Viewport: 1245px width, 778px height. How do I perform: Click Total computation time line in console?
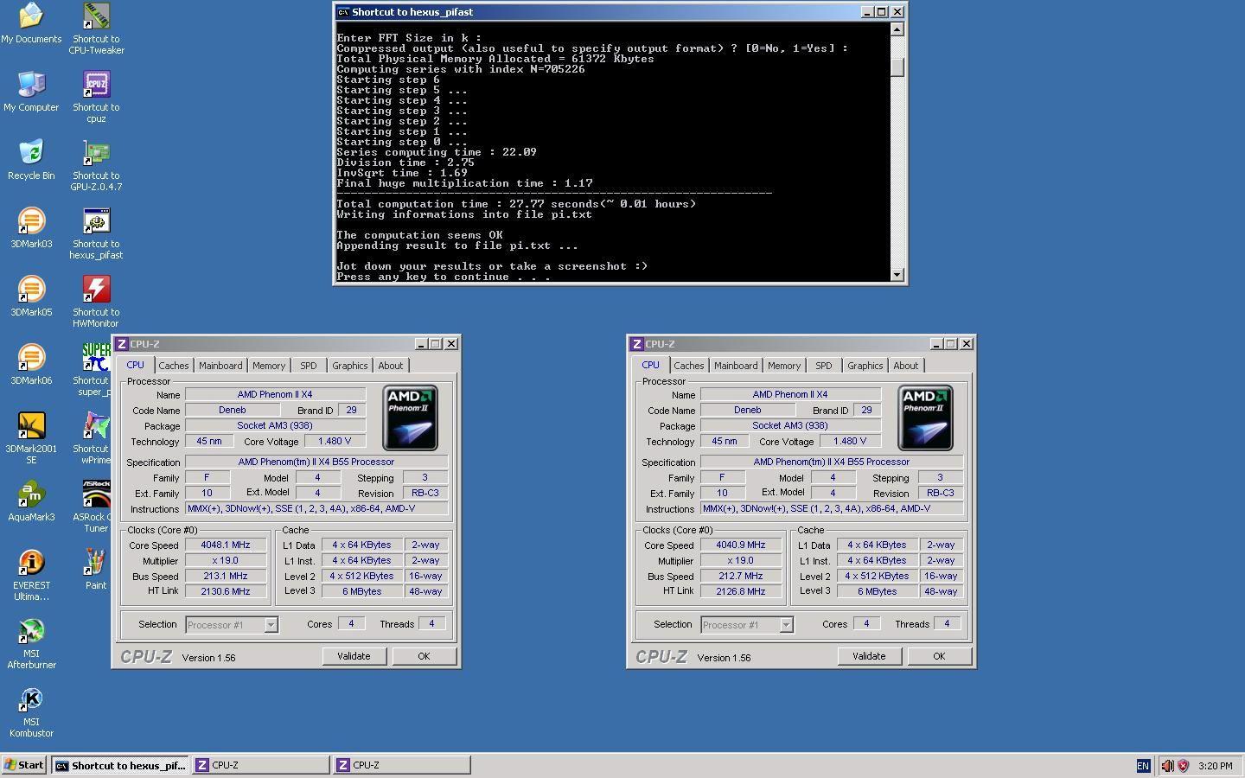coord(516,204)
